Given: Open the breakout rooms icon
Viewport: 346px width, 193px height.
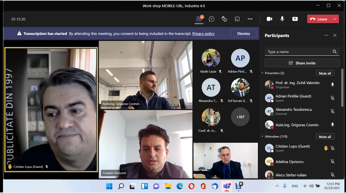Looking at the screenshot, I should [x=237, y=19].
